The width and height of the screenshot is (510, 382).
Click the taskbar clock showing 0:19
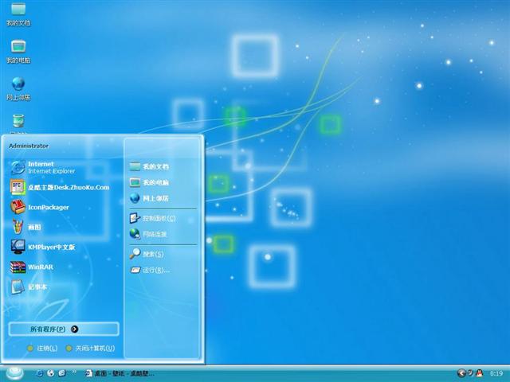pos(496,373)
